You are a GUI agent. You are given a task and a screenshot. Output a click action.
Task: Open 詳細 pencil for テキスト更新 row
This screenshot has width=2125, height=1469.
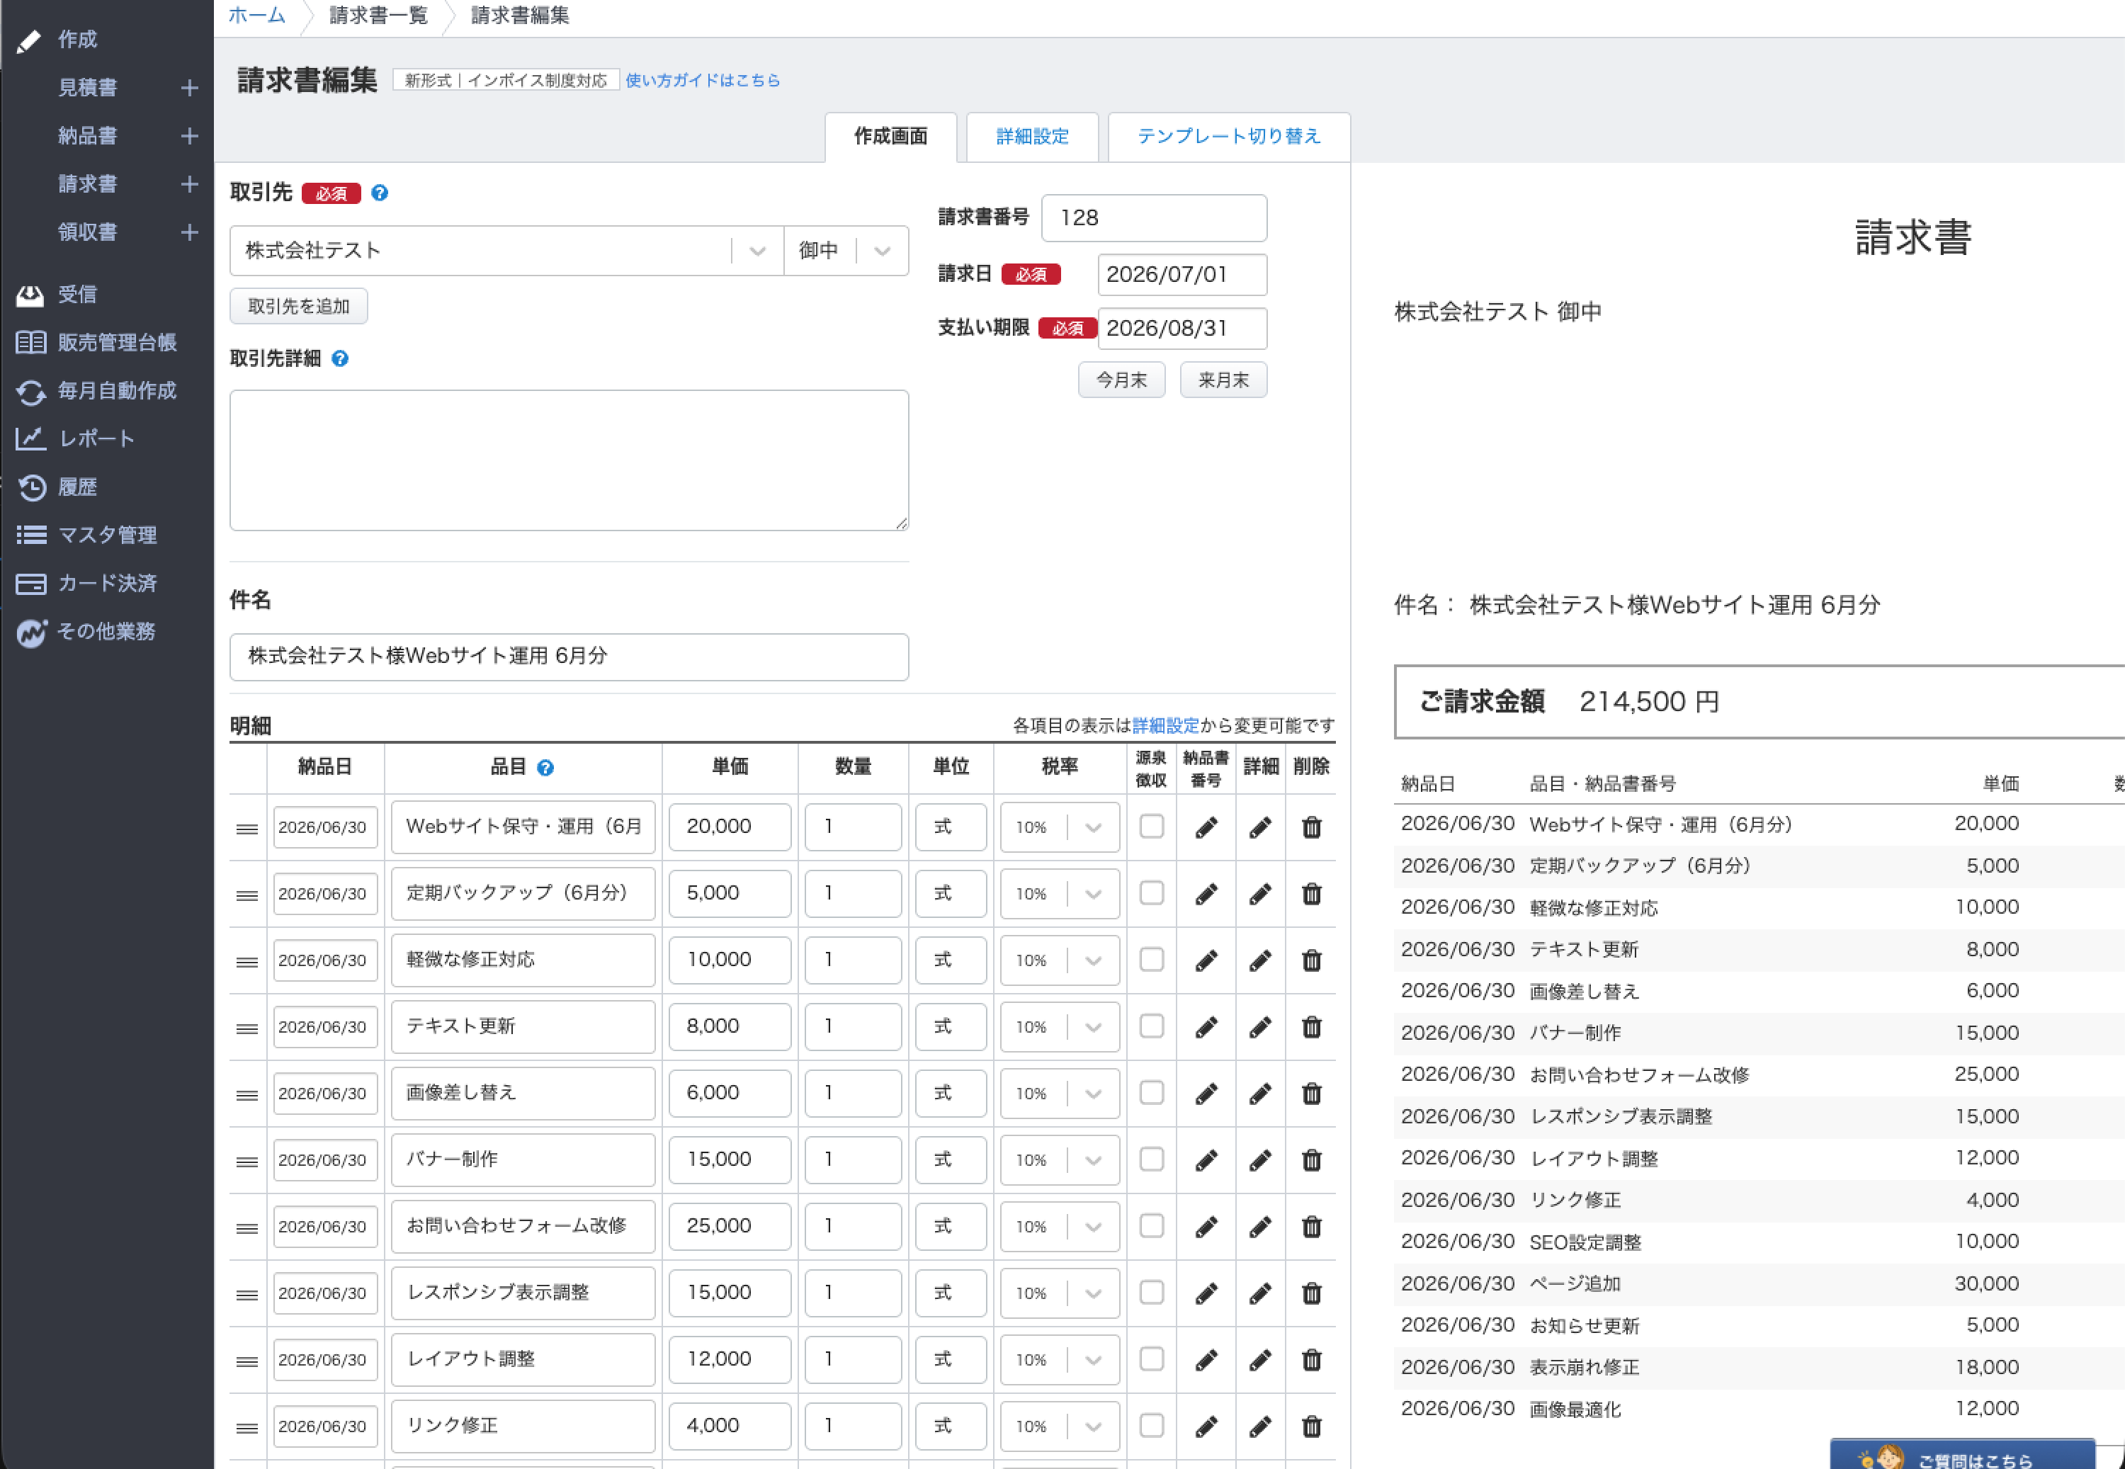tap(1260, 1027)
